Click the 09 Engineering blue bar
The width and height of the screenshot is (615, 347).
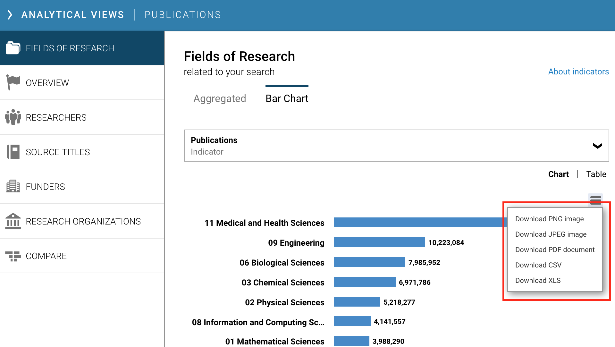tap(379, 242)
